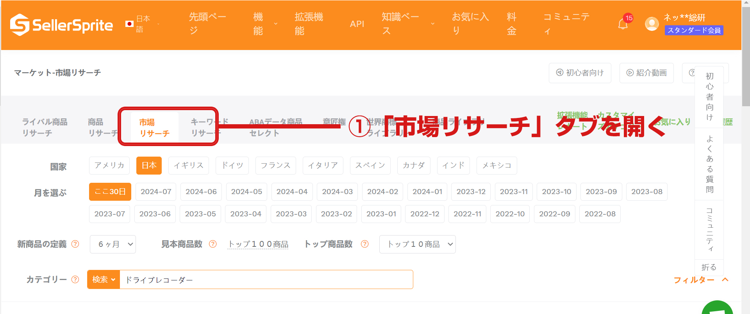The width and height of the screenshot is (750, 314).
Task: Open 先頭ページ in top navigation
Action: [207, 24]
